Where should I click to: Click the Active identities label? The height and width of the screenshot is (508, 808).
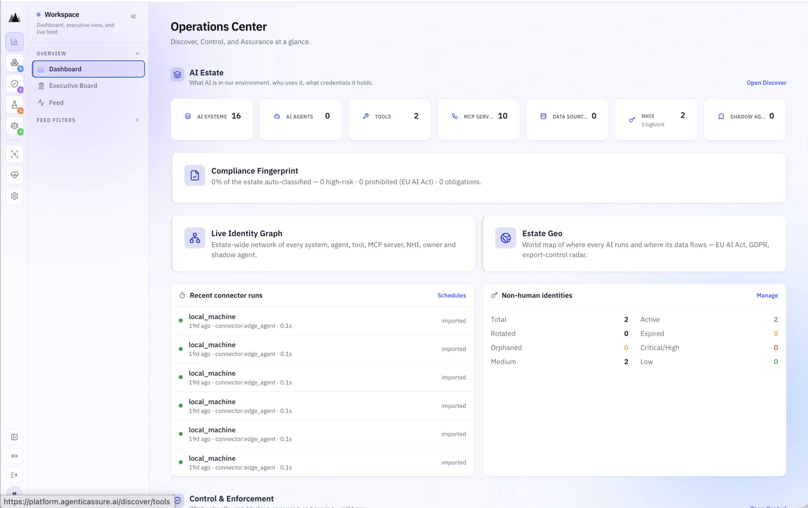[x=650, y=319]
